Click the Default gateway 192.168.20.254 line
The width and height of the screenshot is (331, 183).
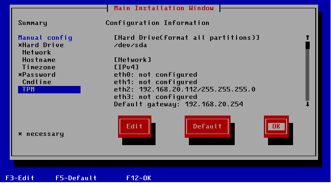coord(178,104)
